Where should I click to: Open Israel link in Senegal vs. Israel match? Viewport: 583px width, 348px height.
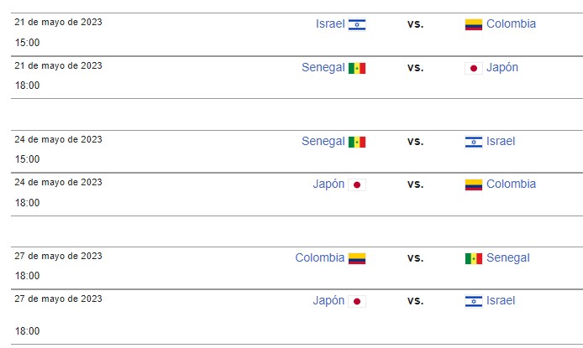[x=501, y=142]
